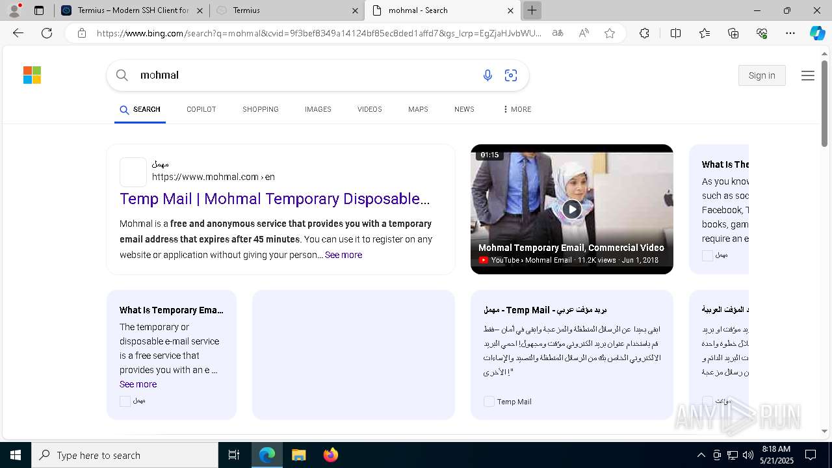Open Task View on taskbar

point(234,455)
